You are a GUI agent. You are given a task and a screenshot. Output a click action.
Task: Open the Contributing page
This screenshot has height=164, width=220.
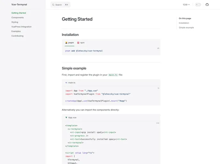click(x=17, y=36)
